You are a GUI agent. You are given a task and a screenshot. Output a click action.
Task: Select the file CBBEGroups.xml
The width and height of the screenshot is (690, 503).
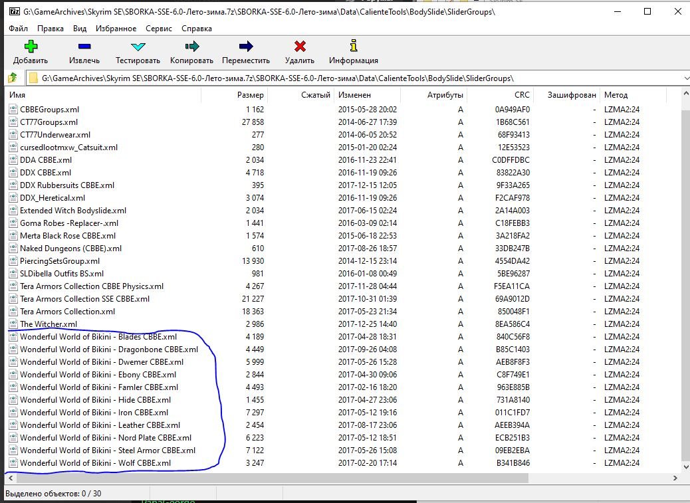(x=49, y=110)
